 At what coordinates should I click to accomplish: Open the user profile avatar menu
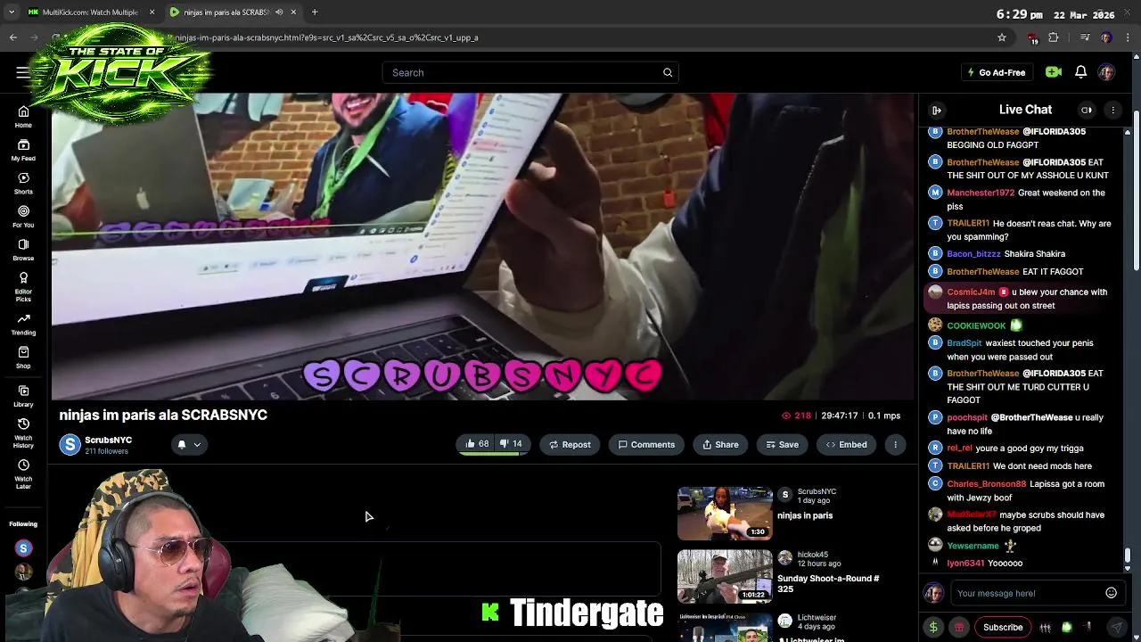(1106, 72)
